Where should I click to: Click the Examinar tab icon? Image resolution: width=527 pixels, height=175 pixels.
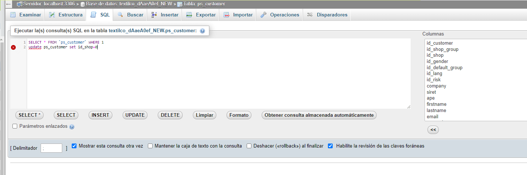coord(13,15)
